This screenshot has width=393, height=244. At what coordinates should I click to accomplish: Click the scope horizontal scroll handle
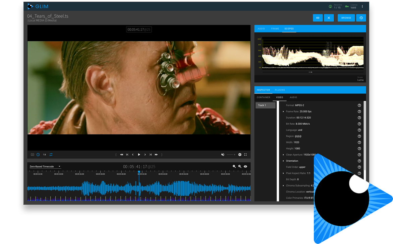[310, 72]
